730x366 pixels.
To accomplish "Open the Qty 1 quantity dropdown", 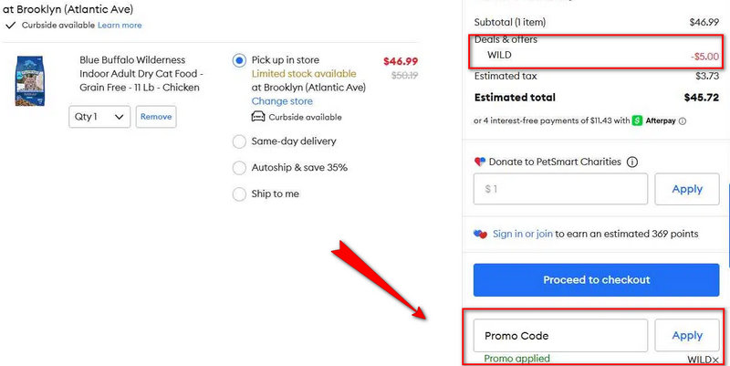I will coord(99,117).
